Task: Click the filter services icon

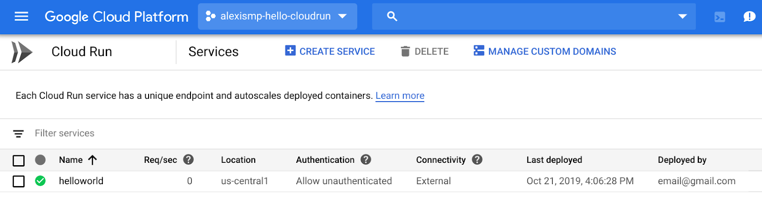Action: point(18,134)
